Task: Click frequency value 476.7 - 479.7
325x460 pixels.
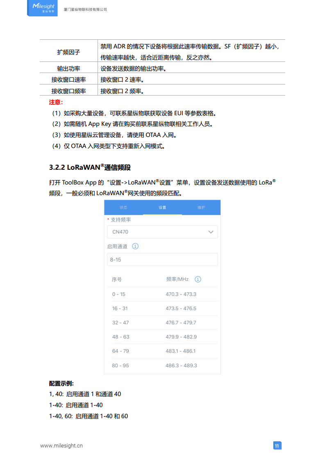Action: [x=181, y=323]
